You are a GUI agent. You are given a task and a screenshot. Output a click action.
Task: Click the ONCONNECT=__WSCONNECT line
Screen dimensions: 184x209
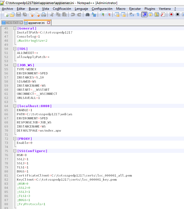(37, 94)
